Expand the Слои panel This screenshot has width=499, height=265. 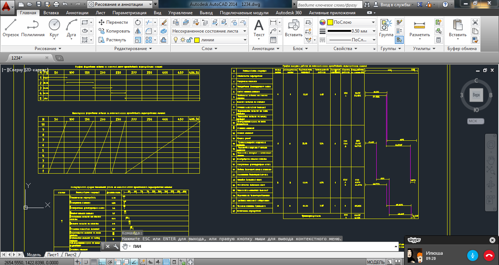pyautogui.click(x=209, y=49)
